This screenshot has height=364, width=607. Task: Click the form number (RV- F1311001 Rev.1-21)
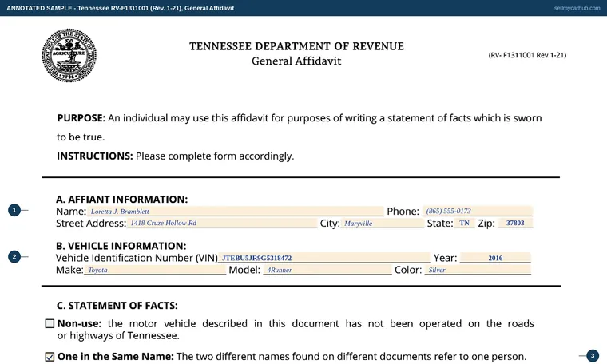tap(527, 55)
